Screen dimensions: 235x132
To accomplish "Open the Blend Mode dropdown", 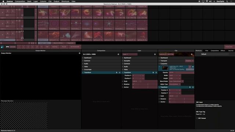I will click(176, 81).
